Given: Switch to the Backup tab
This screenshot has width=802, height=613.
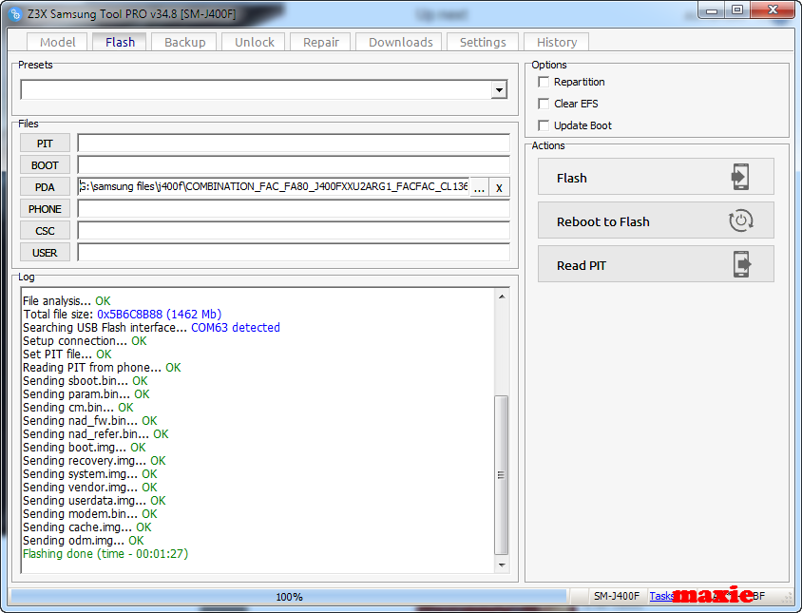Looking at the screenshot, I should (x=184, y=42).
